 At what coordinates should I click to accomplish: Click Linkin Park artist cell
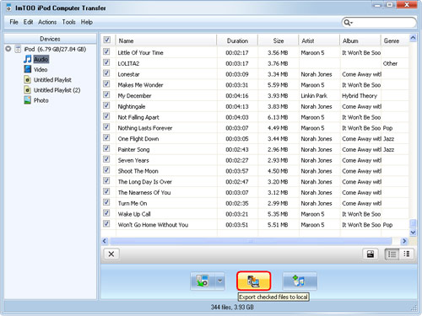314,96
